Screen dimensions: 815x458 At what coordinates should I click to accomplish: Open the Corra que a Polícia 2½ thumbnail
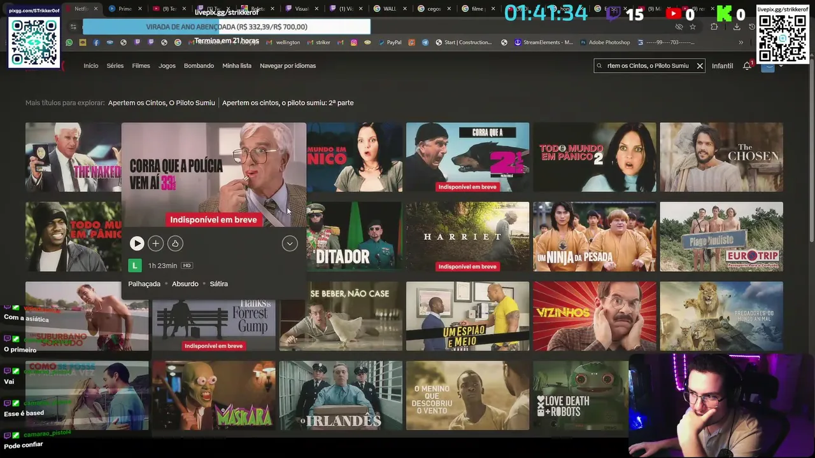pos(467,157)
